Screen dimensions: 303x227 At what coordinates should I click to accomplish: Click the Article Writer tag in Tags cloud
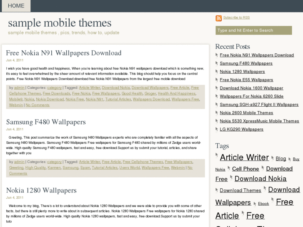[244, 157]
